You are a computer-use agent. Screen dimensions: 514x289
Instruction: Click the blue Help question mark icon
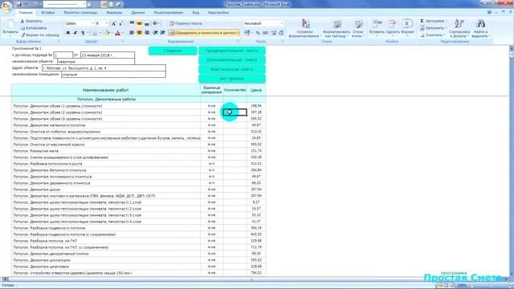pyautogui.click(x=489, y=12)
